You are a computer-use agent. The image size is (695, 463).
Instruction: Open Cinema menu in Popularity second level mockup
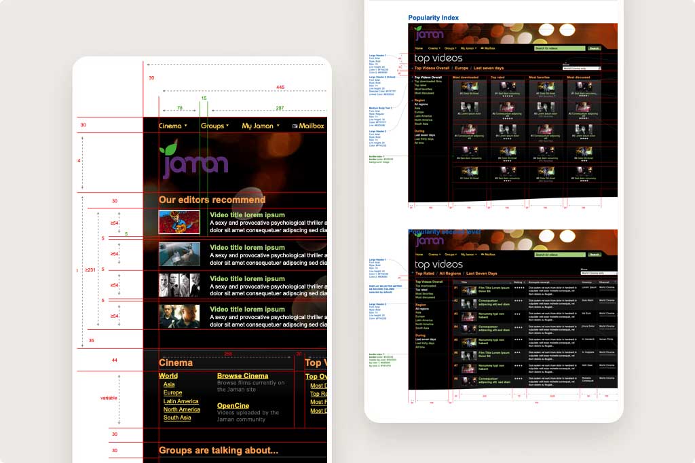pos(434,255)
